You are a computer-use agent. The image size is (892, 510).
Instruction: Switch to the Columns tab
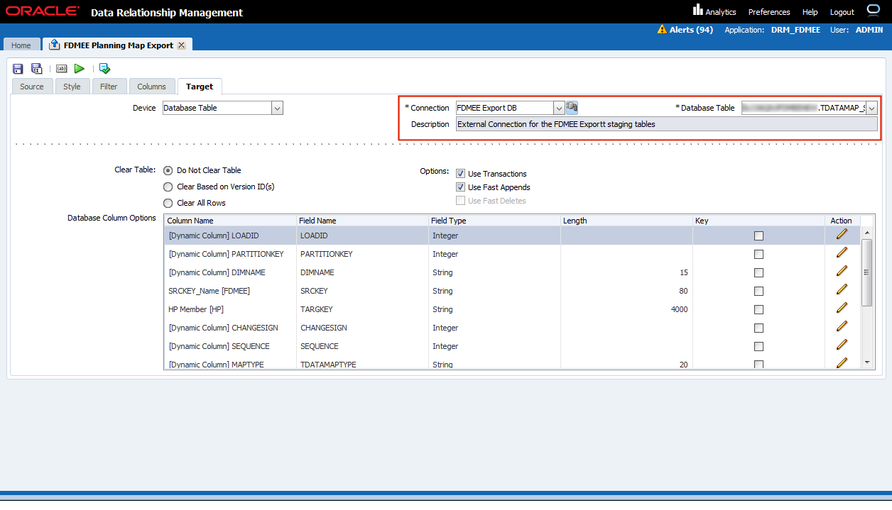click(151, 87)
